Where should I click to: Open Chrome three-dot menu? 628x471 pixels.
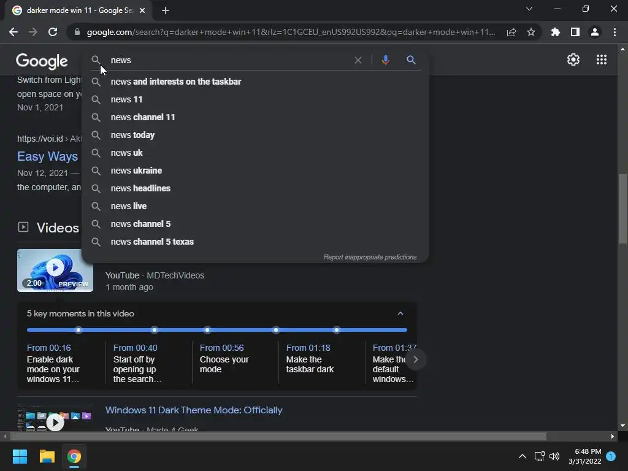[x=615, y=32]
